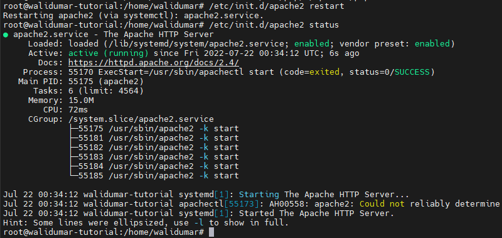This screenshot has width=502, height=238.
Task: Click the yellow 'Could not' warning text
Action: pyautogui.click(x=382, y=203)
